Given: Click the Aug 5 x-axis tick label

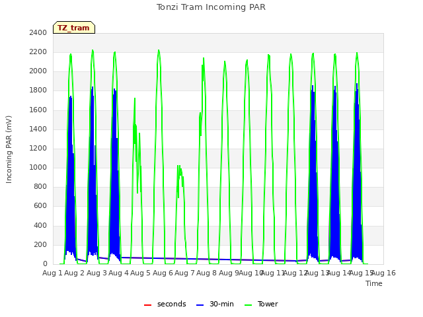Looking at the screenshot, I should click(141, 273).
